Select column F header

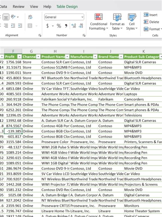pyautogui.click(x=13, y=51)
